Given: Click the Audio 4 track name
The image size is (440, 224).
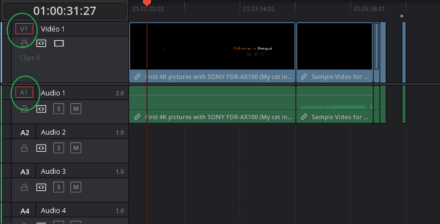Looking at the screenshot, I should click(53, 210).
